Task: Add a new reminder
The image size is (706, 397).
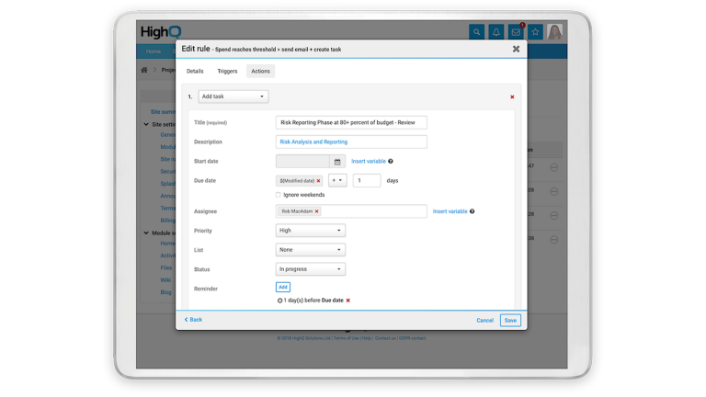Action: tap(283, 288)
